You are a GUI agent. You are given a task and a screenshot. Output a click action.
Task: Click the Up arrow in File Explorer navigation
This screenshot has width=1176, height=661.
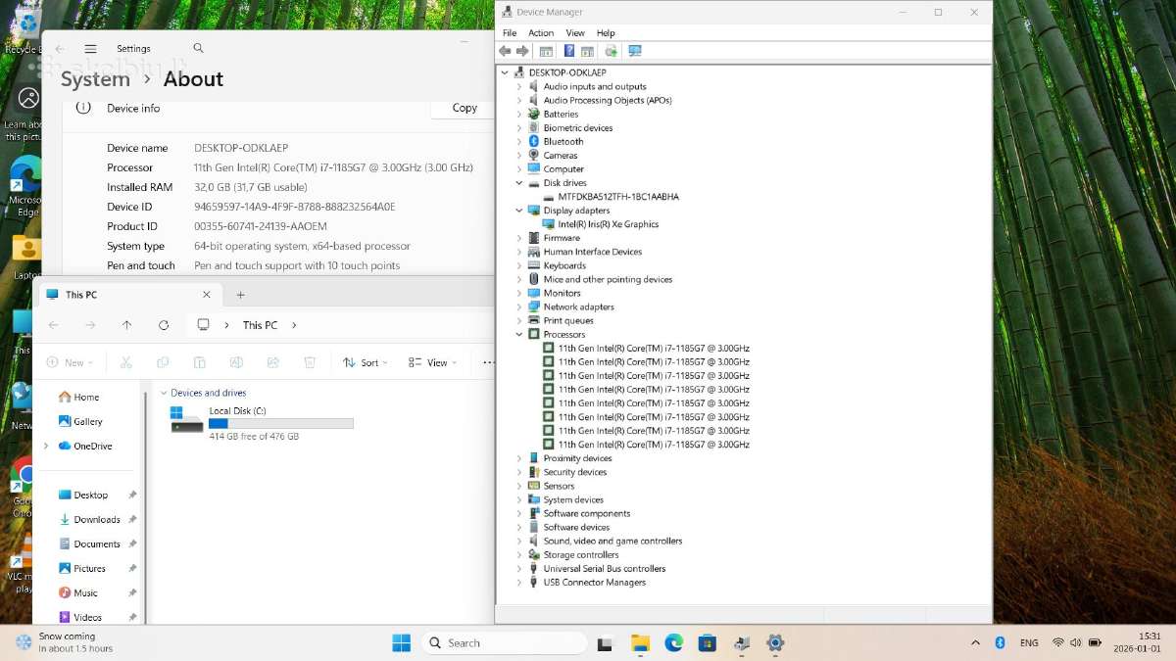[126, 325]
